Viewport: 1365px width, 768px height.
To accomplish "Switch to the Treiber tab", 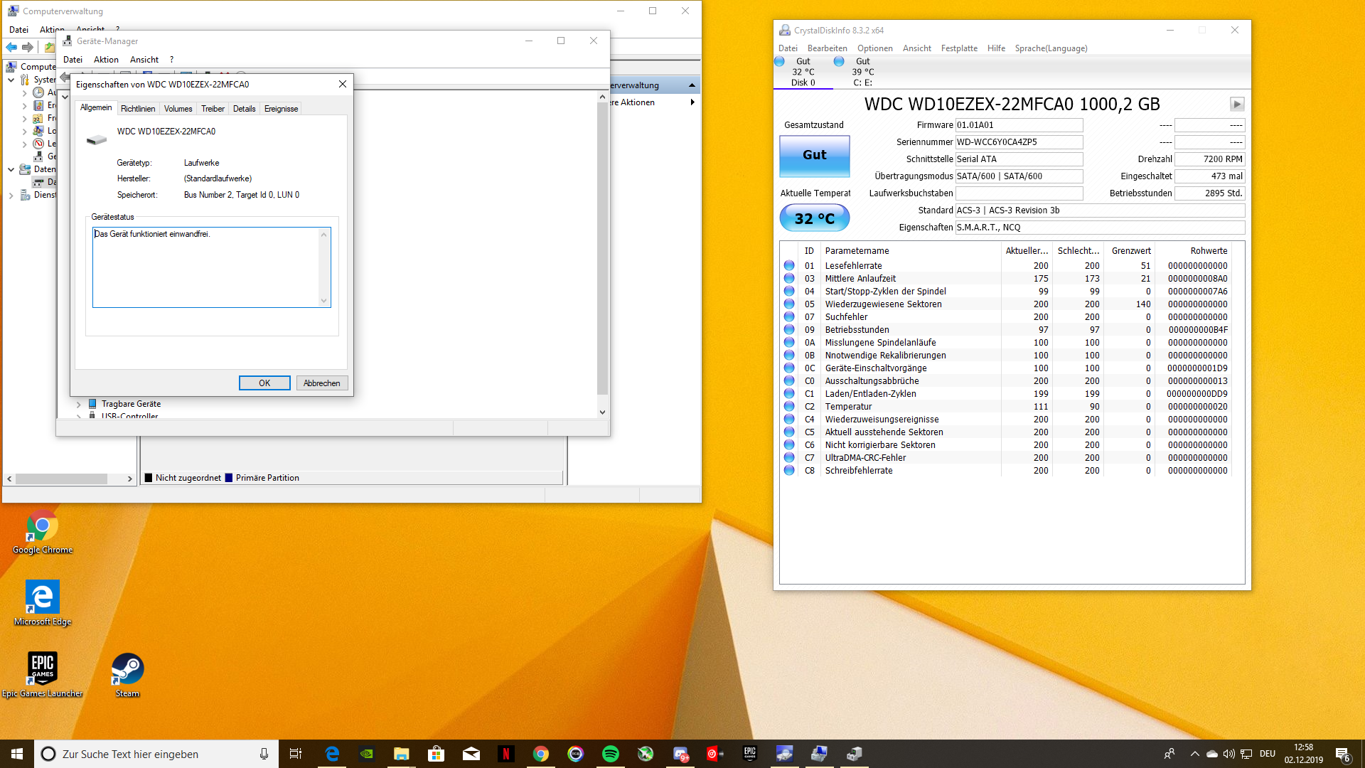I will tap(213, 109).
